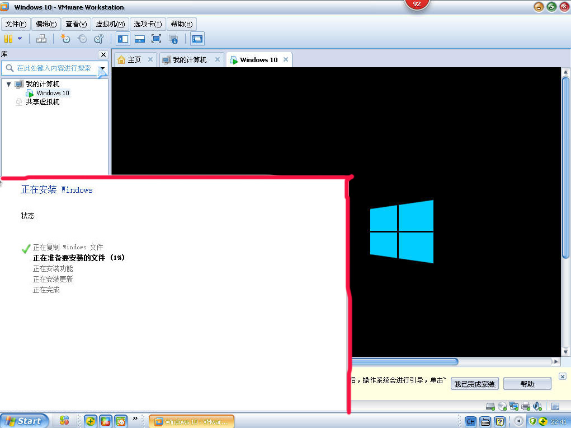
Task: Click the hard disk device status icon
Action: pos(490,406)
